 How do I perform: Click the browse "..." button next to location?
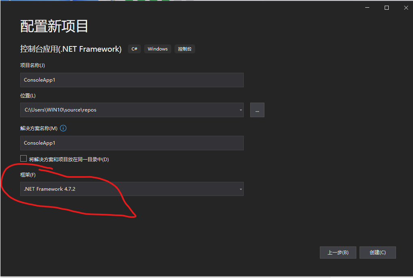click(257, 110)
